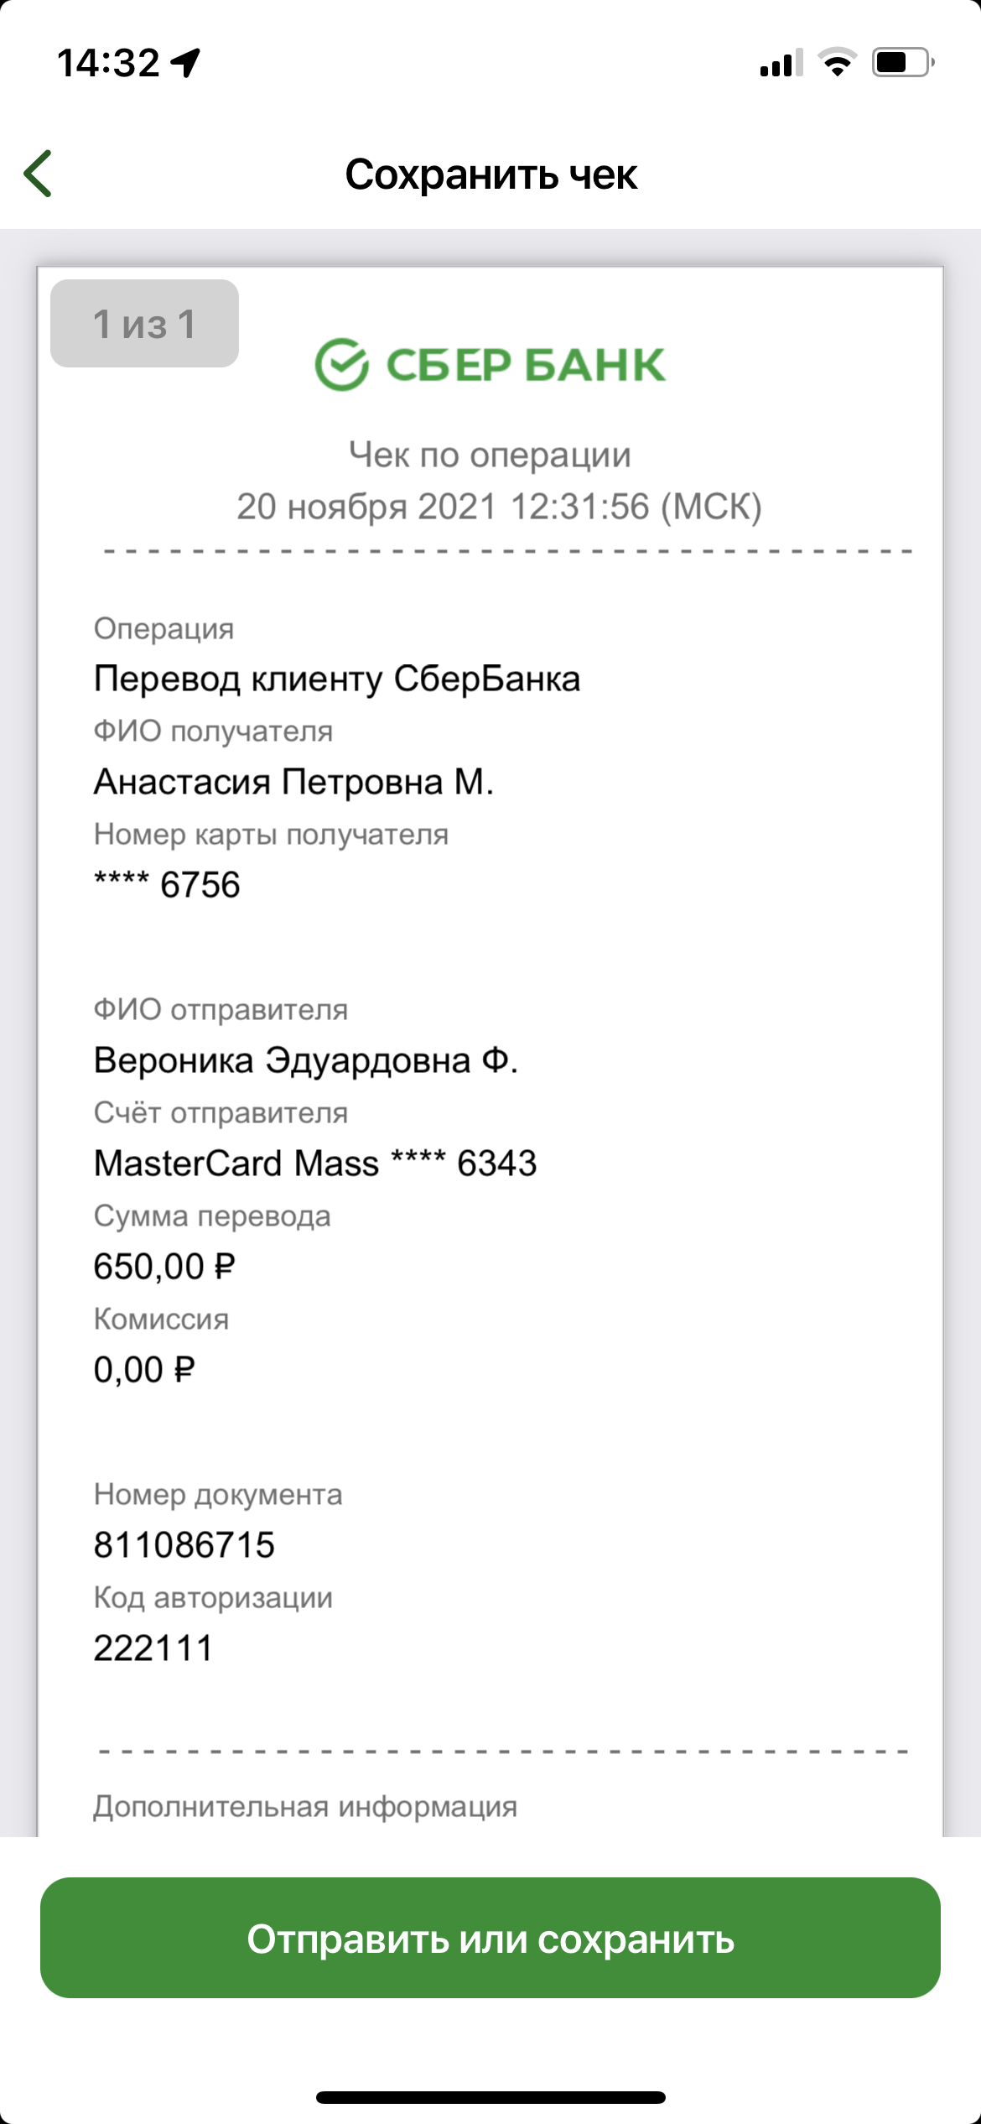Tap the receipt date 20 ноября 2021
The image size is (981, 2124).
366,507
